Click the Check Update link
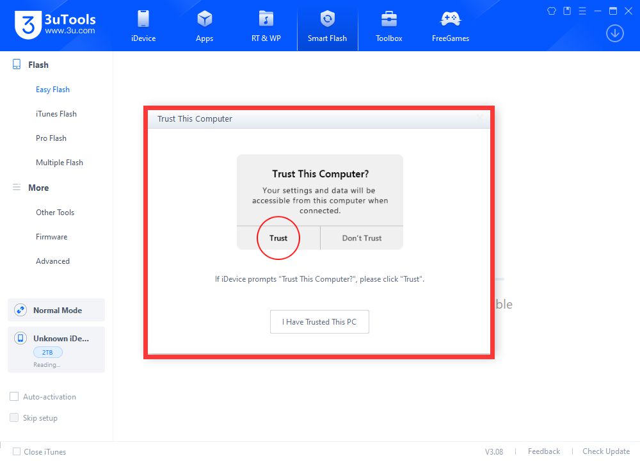 (606, 451)
